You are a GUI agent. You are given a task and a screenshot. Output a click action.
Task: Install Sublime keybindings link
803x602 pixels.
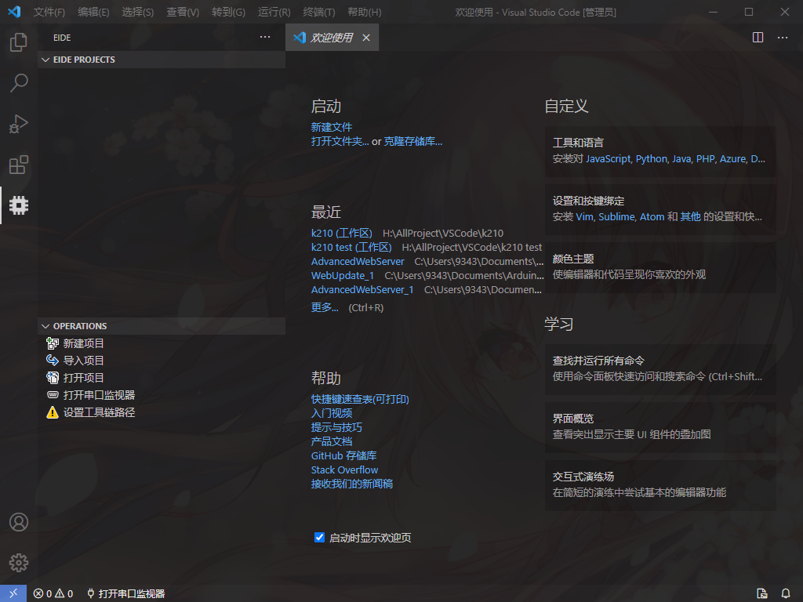(616, 216)
